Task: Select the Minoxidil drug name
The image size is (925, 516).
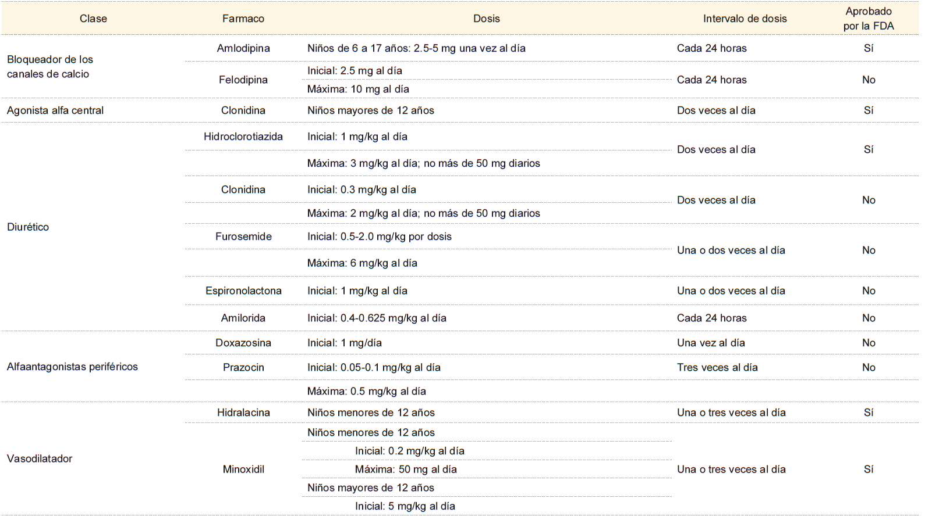Action: tap(243, 469)
